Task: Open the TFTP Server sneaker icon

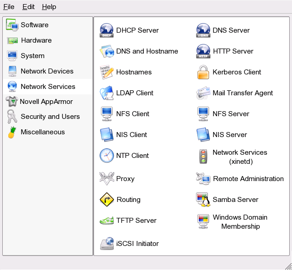Action: click(x=106, y=221)
